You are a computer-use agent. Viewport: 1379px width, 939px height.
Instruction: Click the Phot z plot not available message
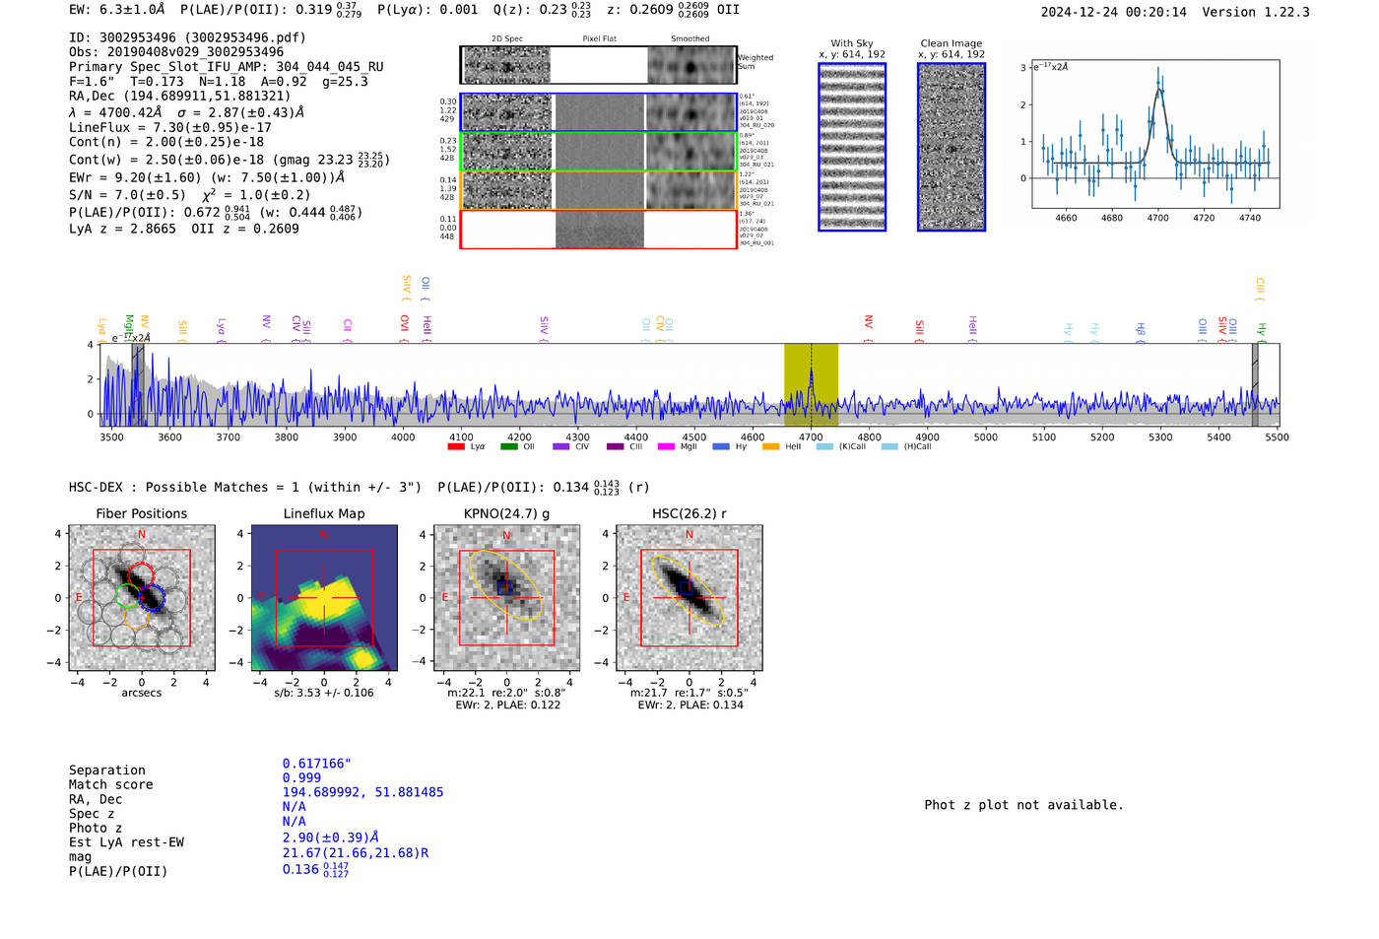click(1023, 805)
